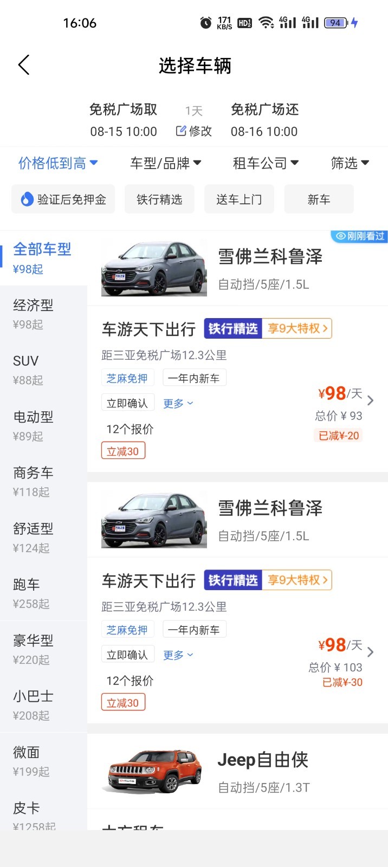Tap the chevron beside first ¥98/天 price
The height and width of the screenshot is (867, 388).
370,400
